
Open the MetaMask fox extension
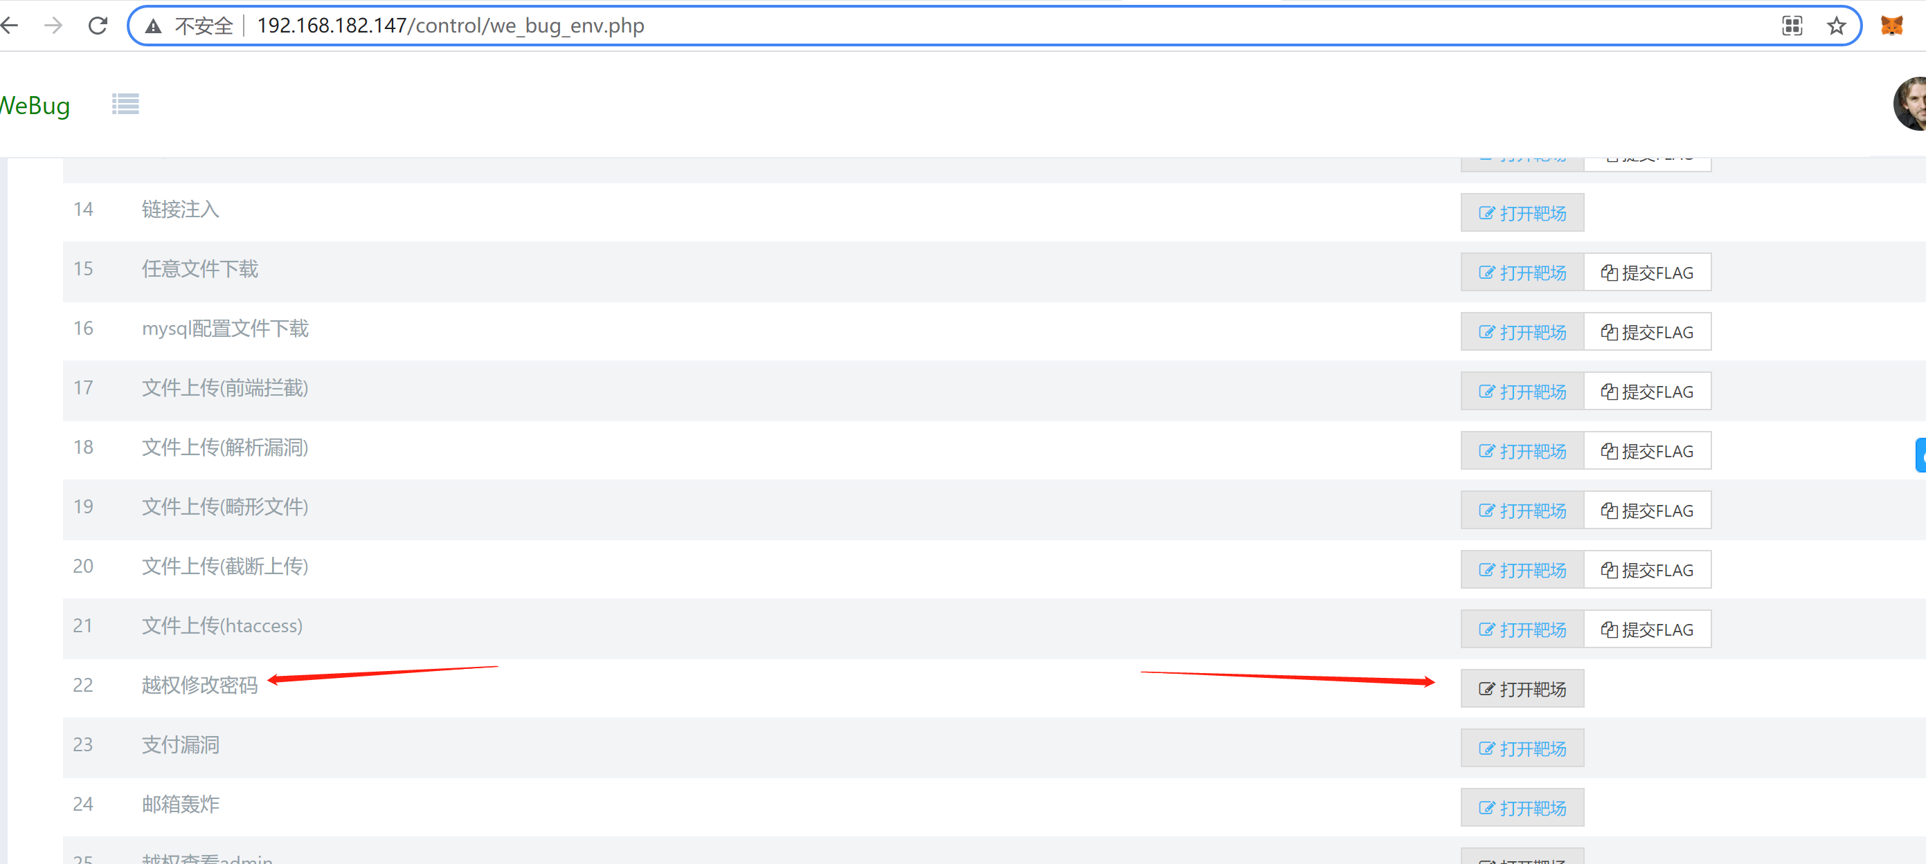1891,26
